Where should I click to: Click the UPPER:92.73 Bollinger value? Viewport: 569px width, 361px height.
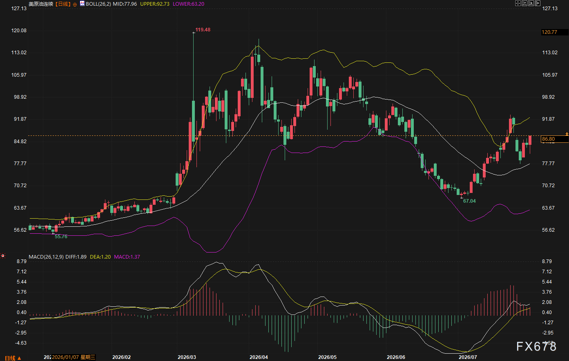[x=155, y=4]
